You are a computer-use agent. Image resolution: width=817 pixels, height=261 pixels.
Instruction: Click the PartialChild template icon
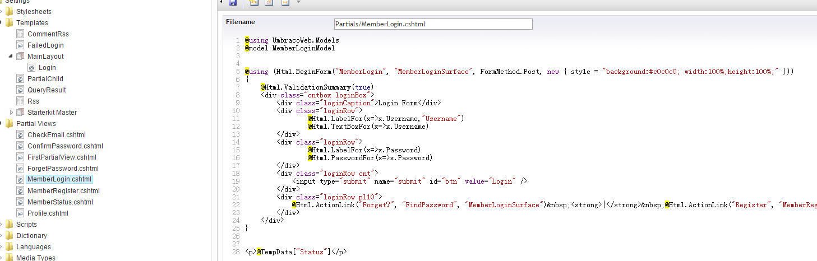point(20,78)
